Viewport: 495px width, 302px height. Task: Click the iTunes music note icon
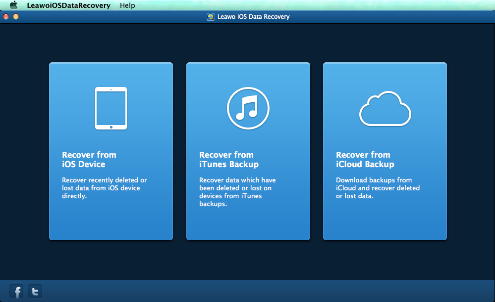[x=248, y=107]
